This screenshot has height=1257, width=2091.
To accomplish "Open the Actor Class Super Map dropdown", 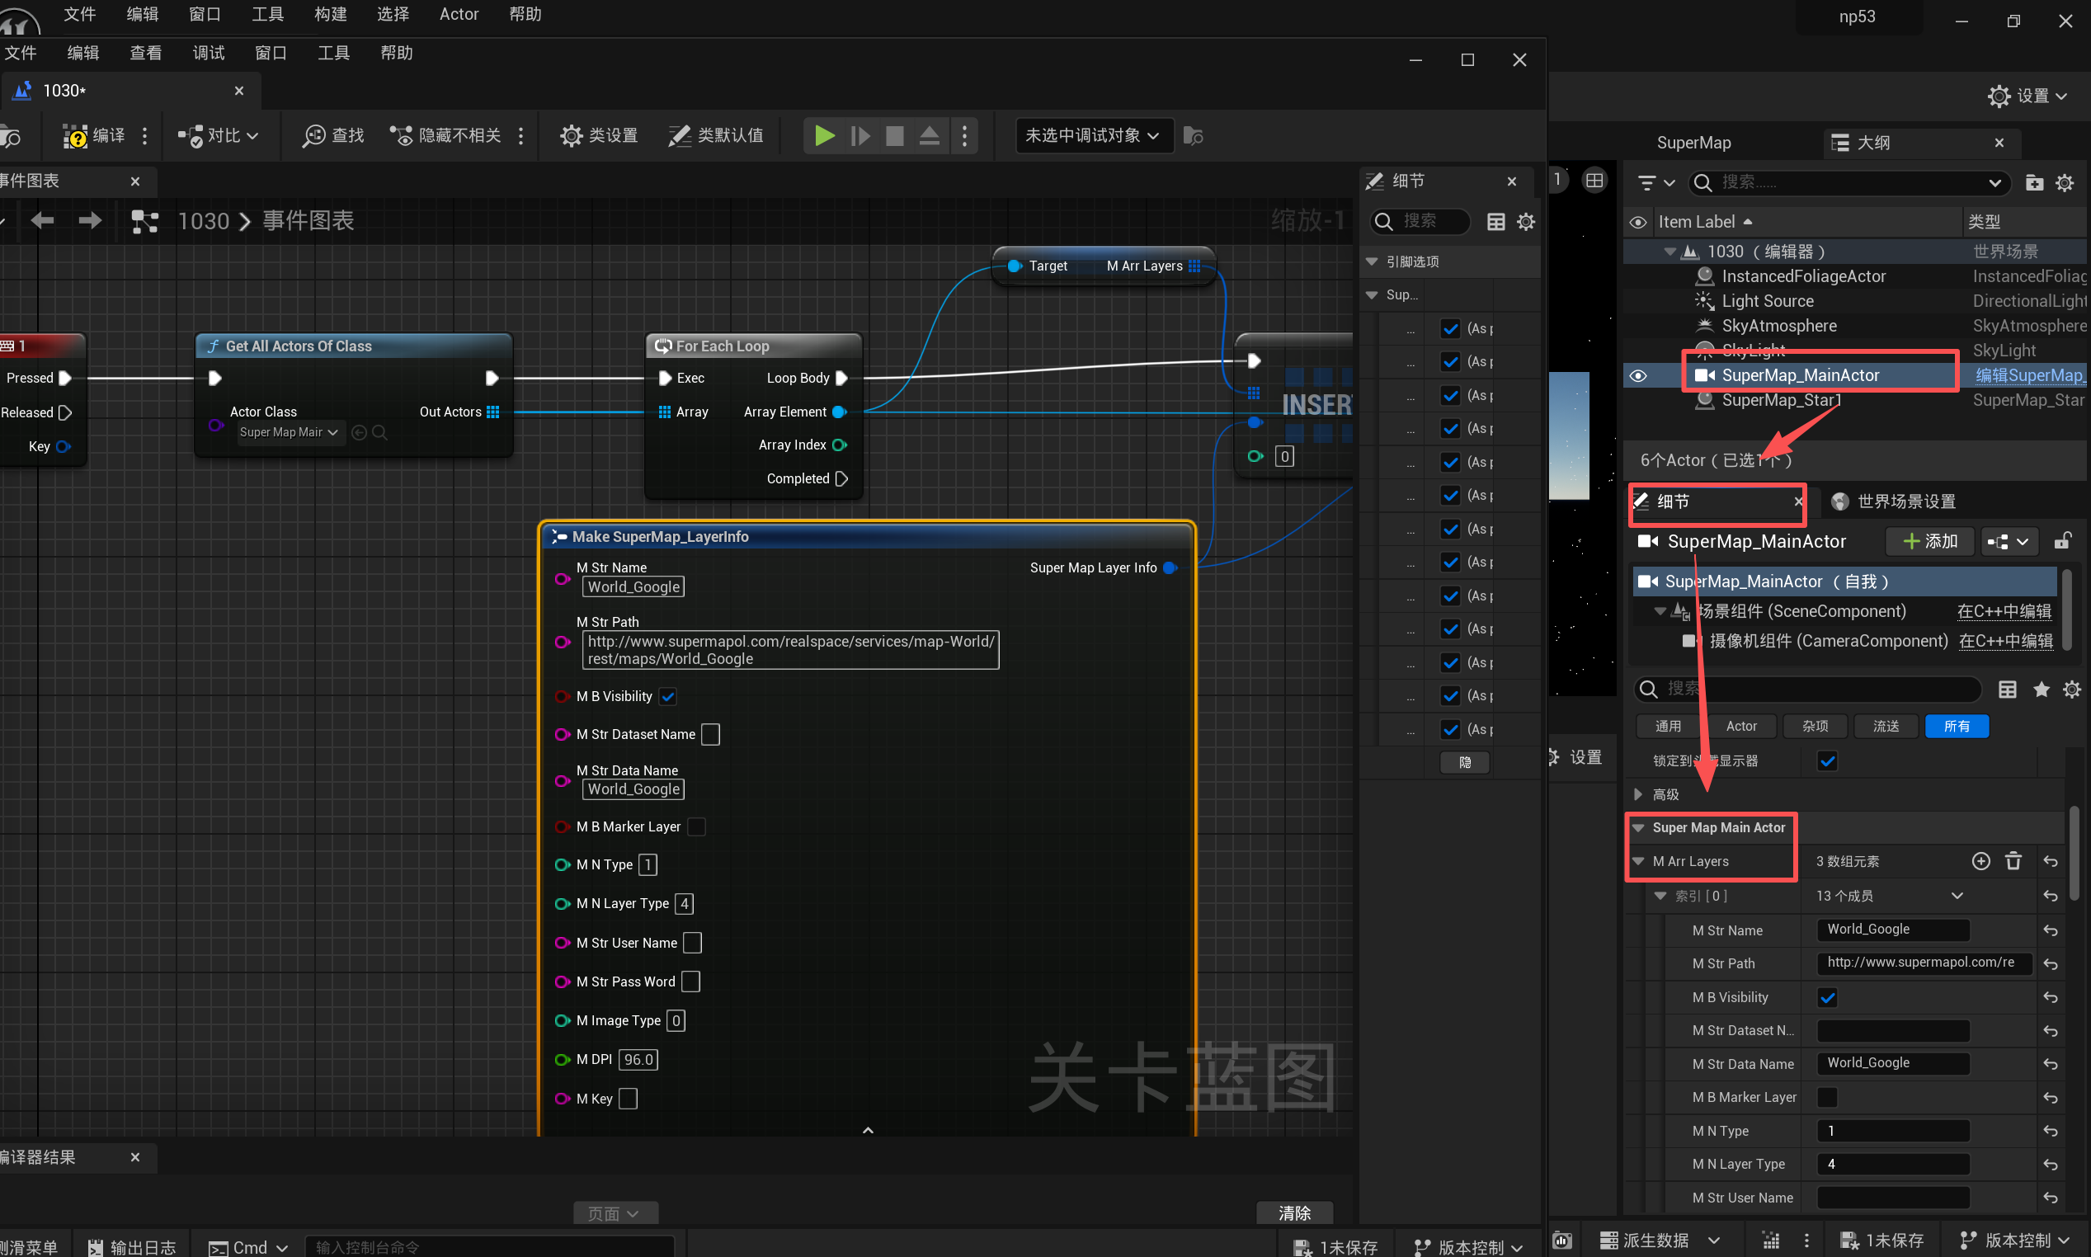I will click(289, 433).
